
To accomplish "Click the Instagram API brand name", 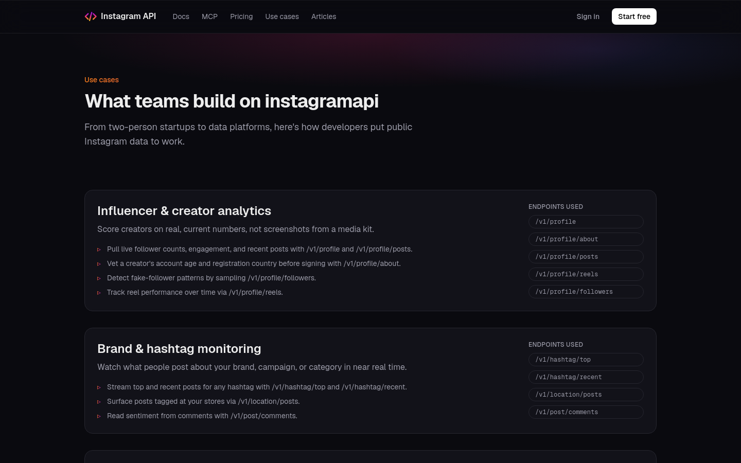I will pos(128,16).
